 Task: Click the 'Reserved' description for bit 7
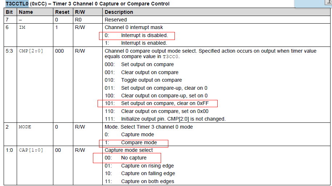point(116,20)
